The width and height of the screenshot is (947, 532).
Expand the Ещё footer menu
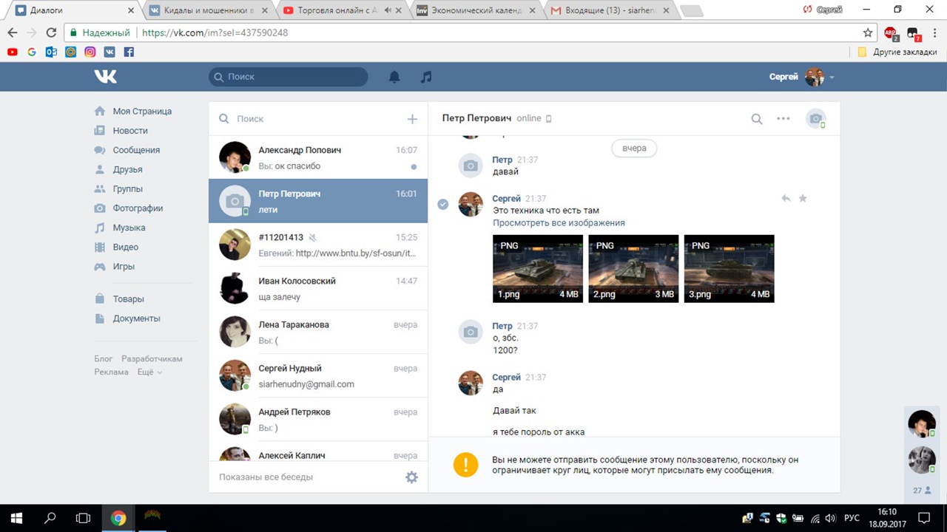click(149, 372)
